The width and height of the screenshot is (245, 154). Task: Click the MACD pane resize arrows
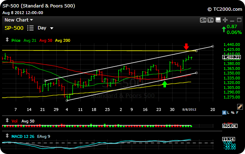[x=7, y=135]
